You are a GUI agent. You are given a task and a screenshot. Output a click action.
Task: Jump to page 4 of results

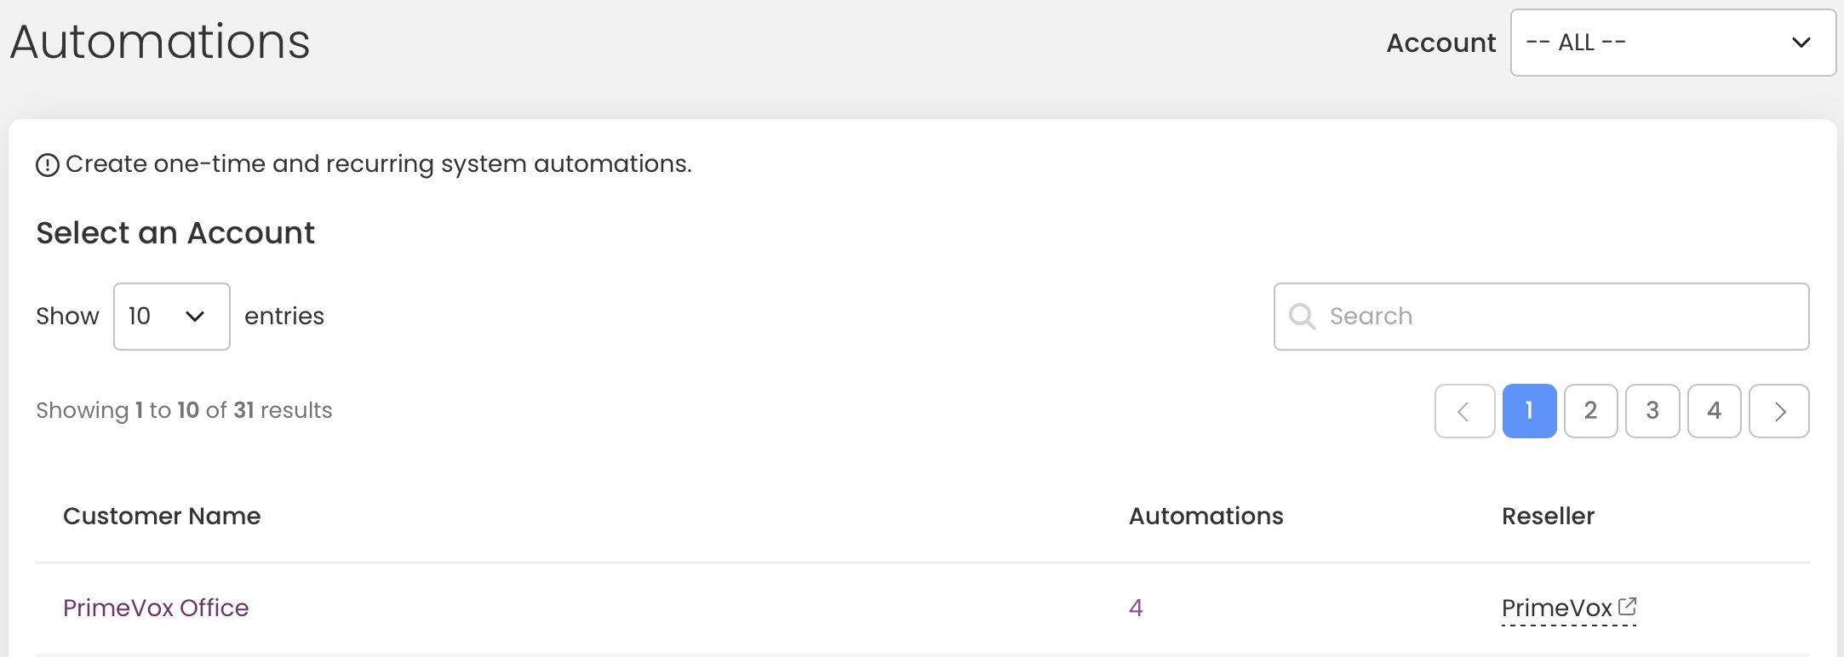(x=1715, y=411)
